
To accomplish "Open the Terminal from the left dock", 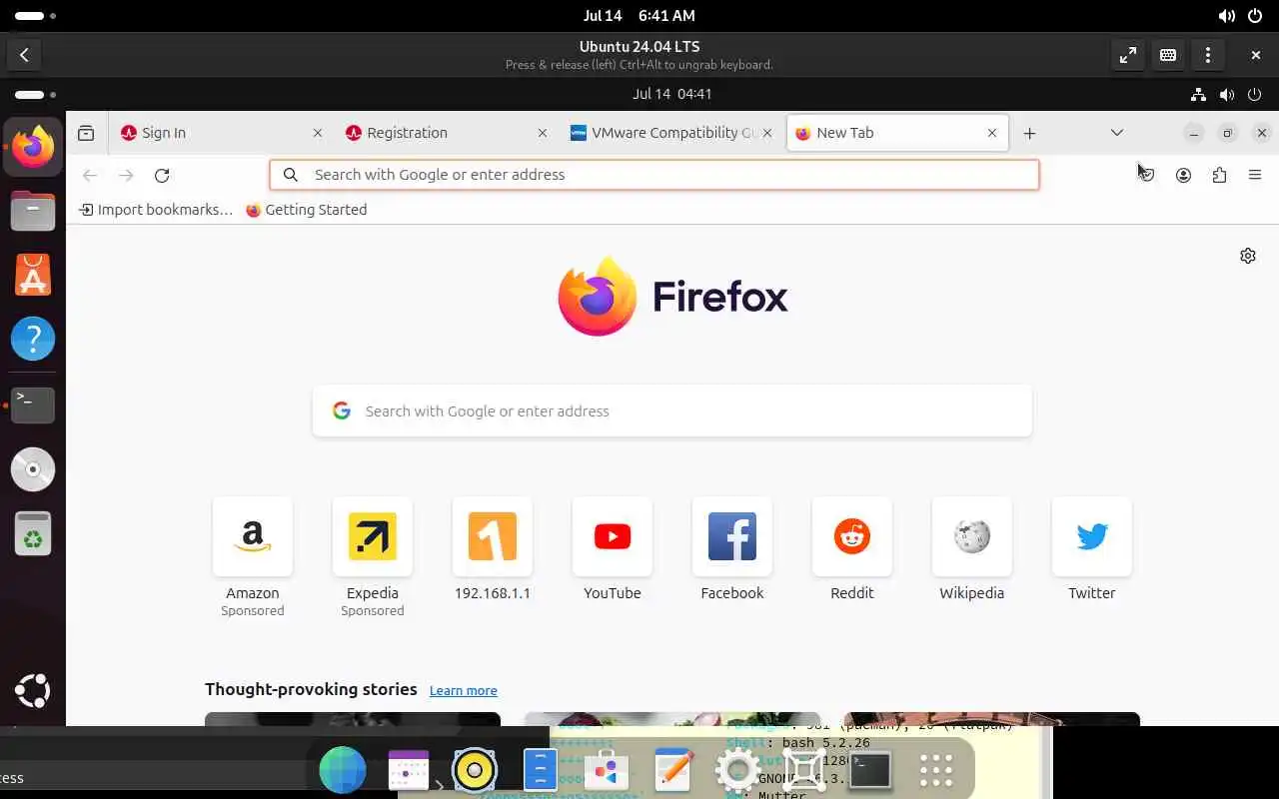I will 33,404.
